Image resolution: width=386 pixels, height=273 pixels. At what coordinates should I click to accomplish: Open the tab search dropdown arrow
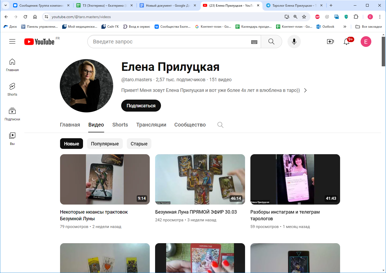(6, 5)
